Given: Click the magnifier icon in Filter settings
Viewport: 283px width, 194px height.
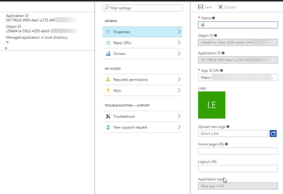Looking at the screenshot, I should point(107,8).
